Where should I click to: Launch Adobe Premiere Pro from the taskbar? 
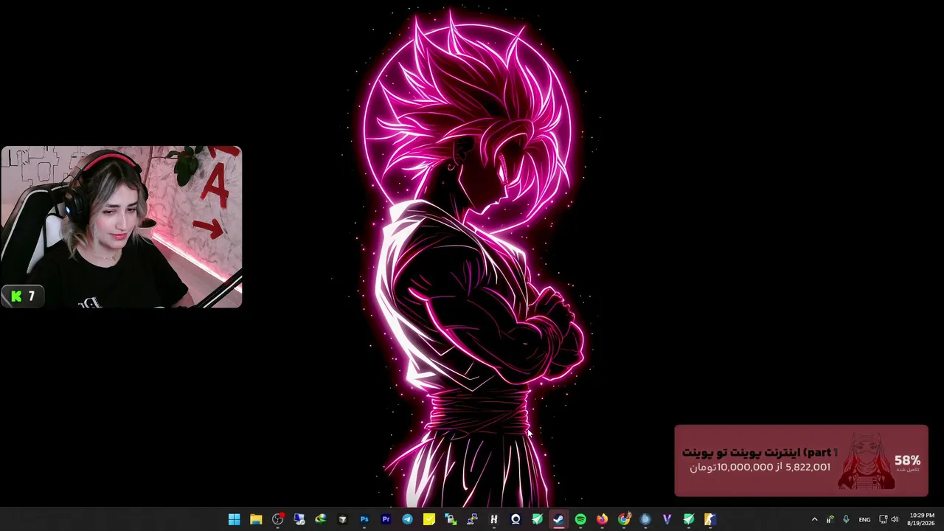pyautogui.click(x=386, y=519)
